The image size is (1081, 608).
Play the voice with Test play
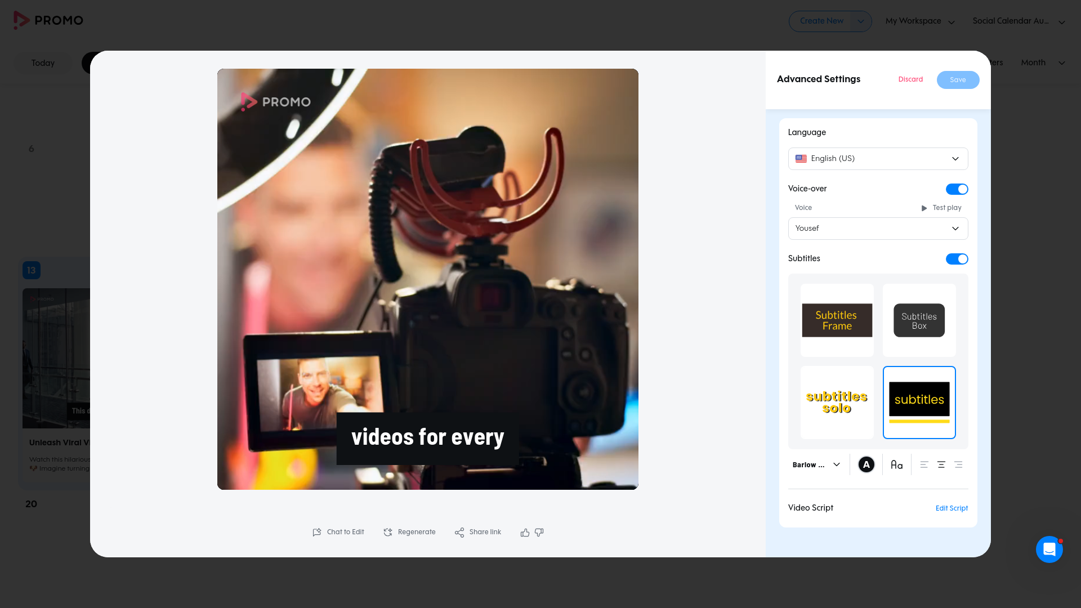(941, 208)
